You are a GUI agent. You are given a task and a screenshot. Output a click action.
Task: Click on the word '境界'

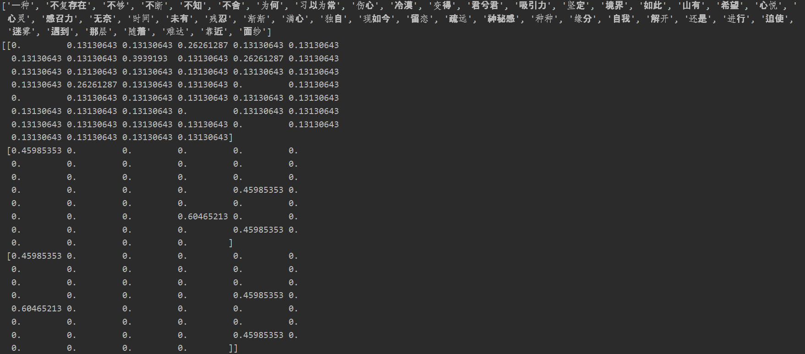click(614, 6)
